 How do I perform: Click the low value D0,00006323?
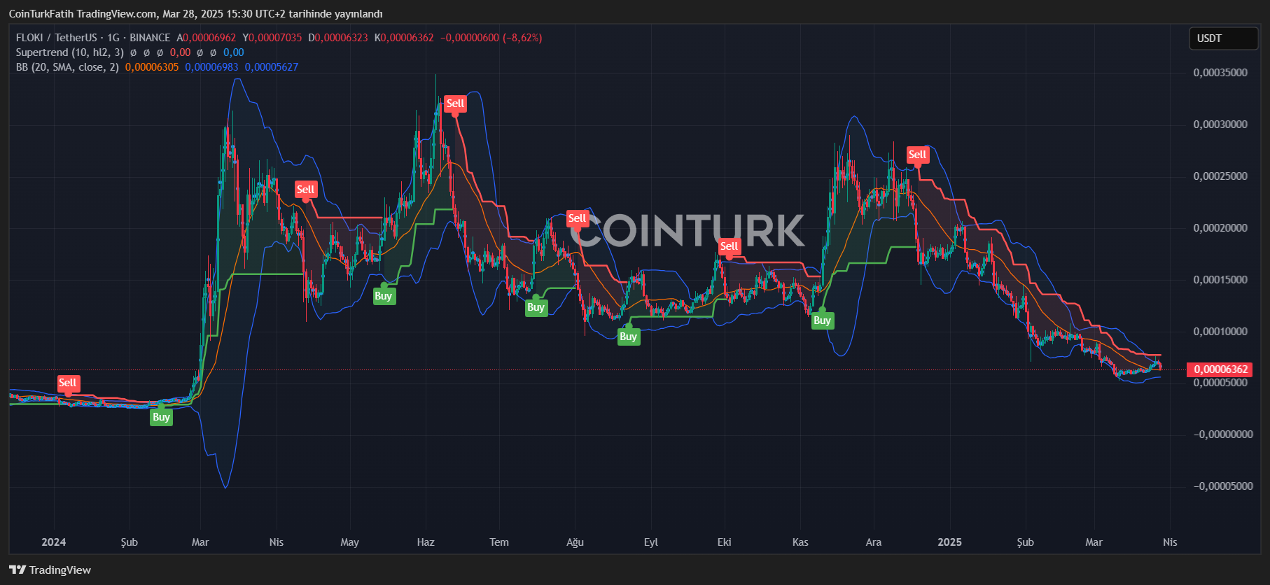click(338, 38)
